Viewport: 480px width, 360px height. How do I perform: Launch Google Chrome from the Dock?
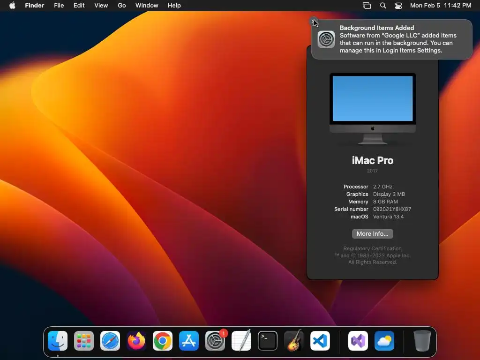(163, 341)
